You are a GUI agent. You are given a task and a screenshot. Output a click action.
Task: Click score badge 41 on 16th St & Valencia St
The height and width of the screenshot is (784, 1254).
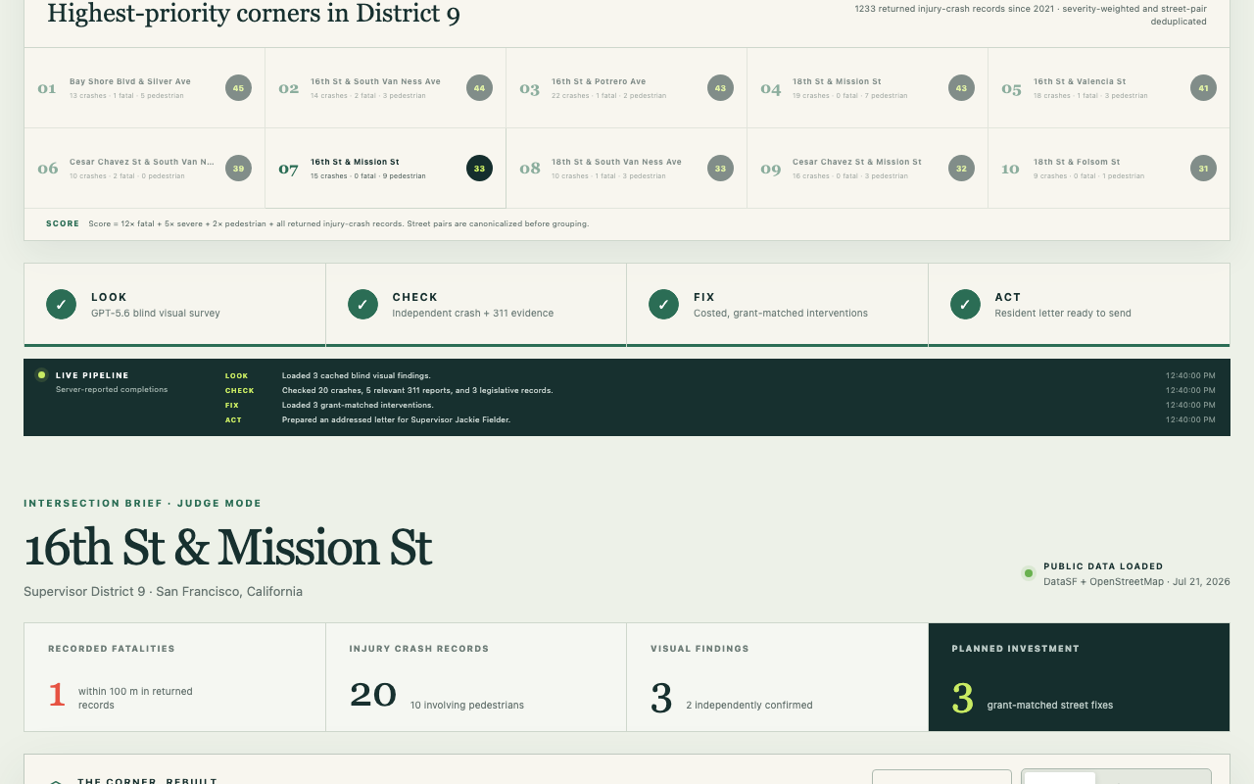1203,88
